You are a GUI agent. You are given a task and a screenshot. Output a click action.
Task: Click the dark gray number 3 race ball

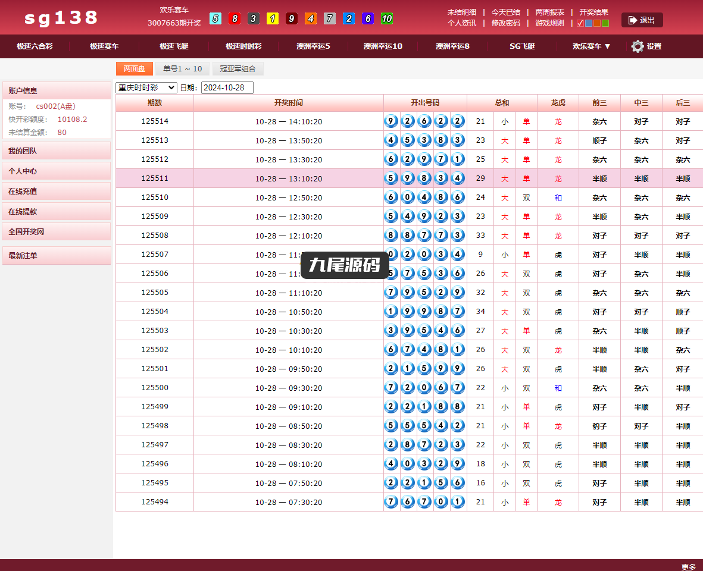pos(254,18)
